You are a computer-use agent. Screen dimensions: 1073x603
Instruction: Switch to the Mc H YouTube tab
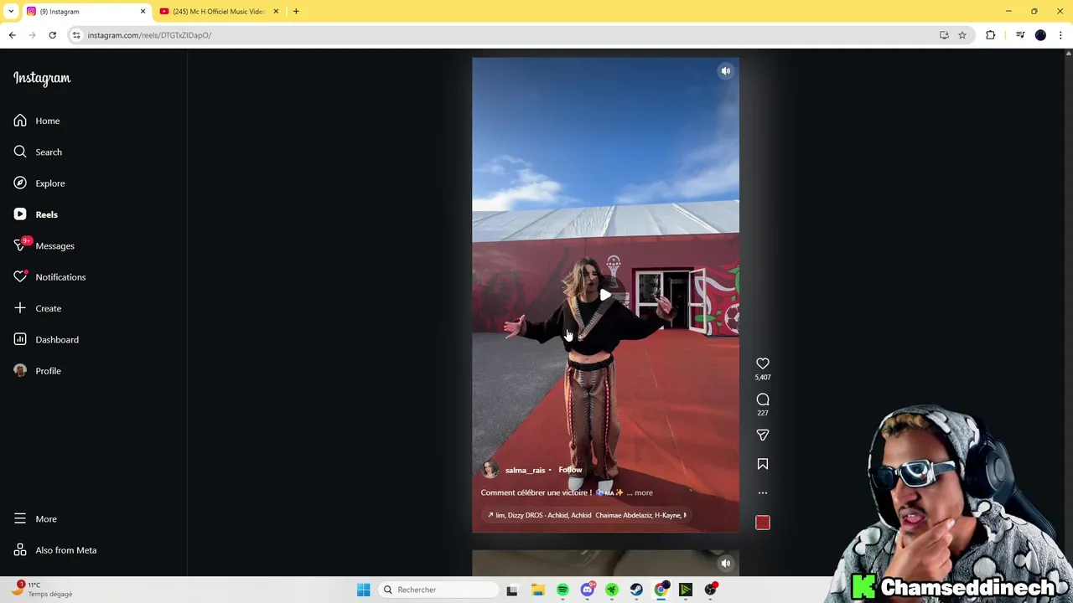point(219,12)
